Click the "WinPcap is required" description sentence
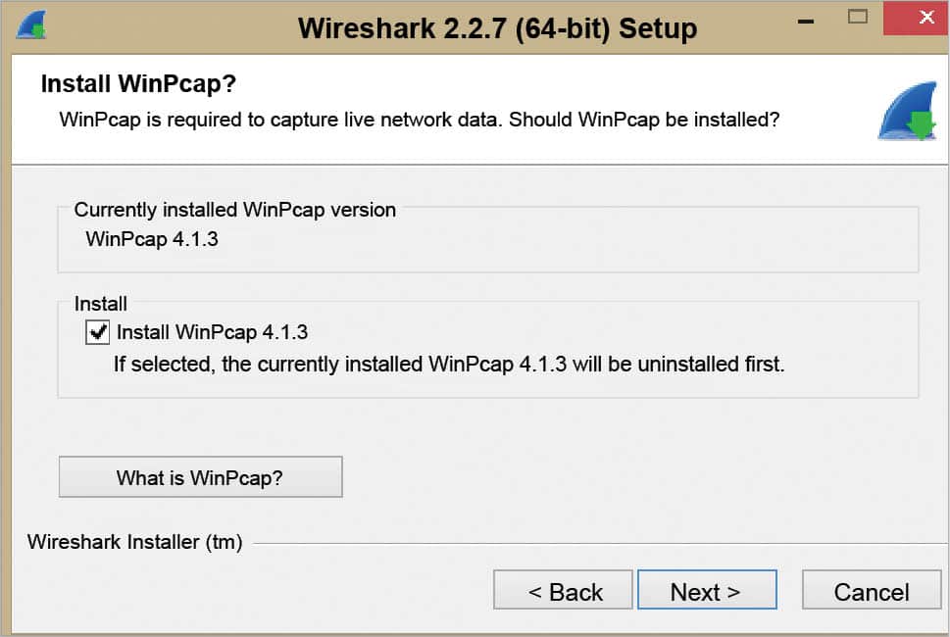The width and height of the screenshot is (950, 637). coord(419,120)
